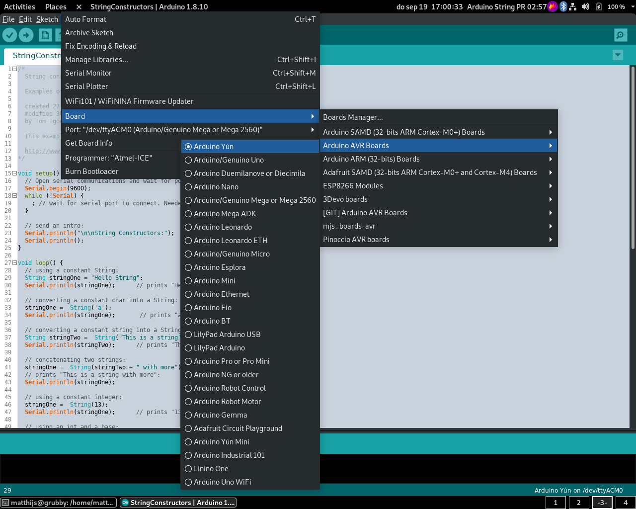636x509 pixels.
Task: Expand mjs_boards-avr submenu
Action: tap(439, 226)
